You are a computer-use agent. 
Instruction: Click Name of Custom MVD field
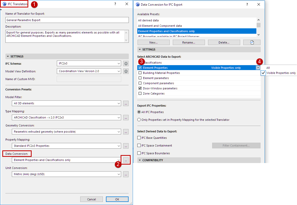pyautogui.click(x=89, y=79)
